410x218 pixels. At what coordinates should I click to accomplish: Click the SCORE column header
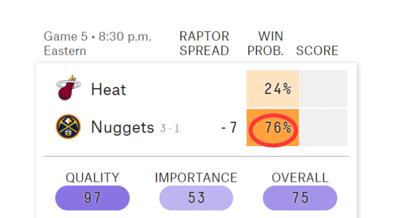pyautogui.click(x=317, y=51)
